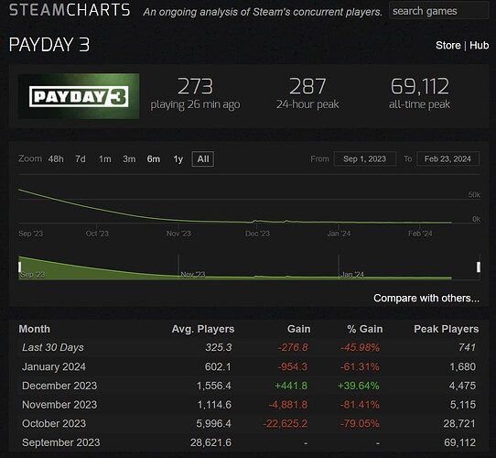The height and width of the screenshot is (458, 496).
Task: Click the Peak Players column header
Action: [446, 329]
